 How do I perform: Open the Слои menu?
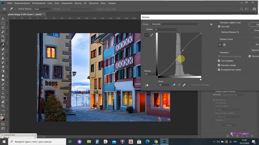coord(50,3)
